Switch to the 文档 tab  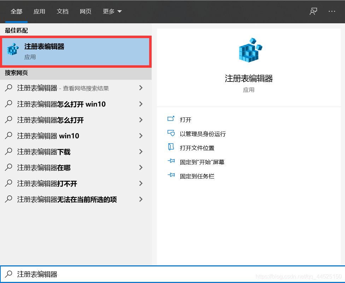[x=63, y=11]
